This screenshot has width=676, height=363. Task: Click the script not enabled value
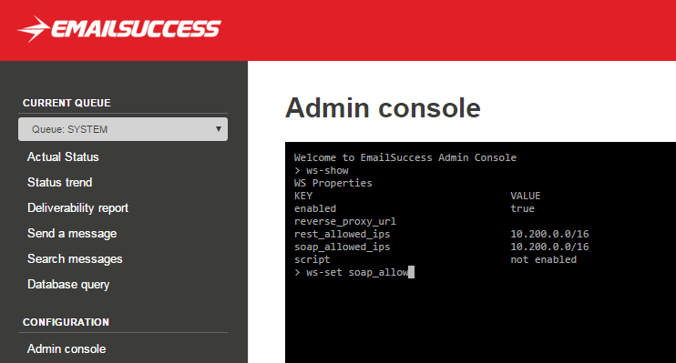click(x=544, y=259)
